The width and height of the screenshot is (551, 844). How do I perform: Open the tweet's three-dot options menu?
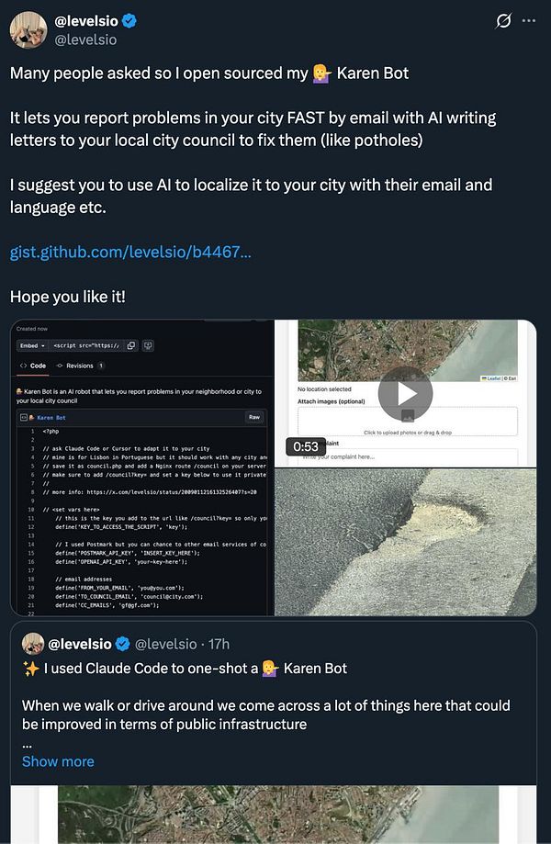pyautogui.click(x=531, y=21)
